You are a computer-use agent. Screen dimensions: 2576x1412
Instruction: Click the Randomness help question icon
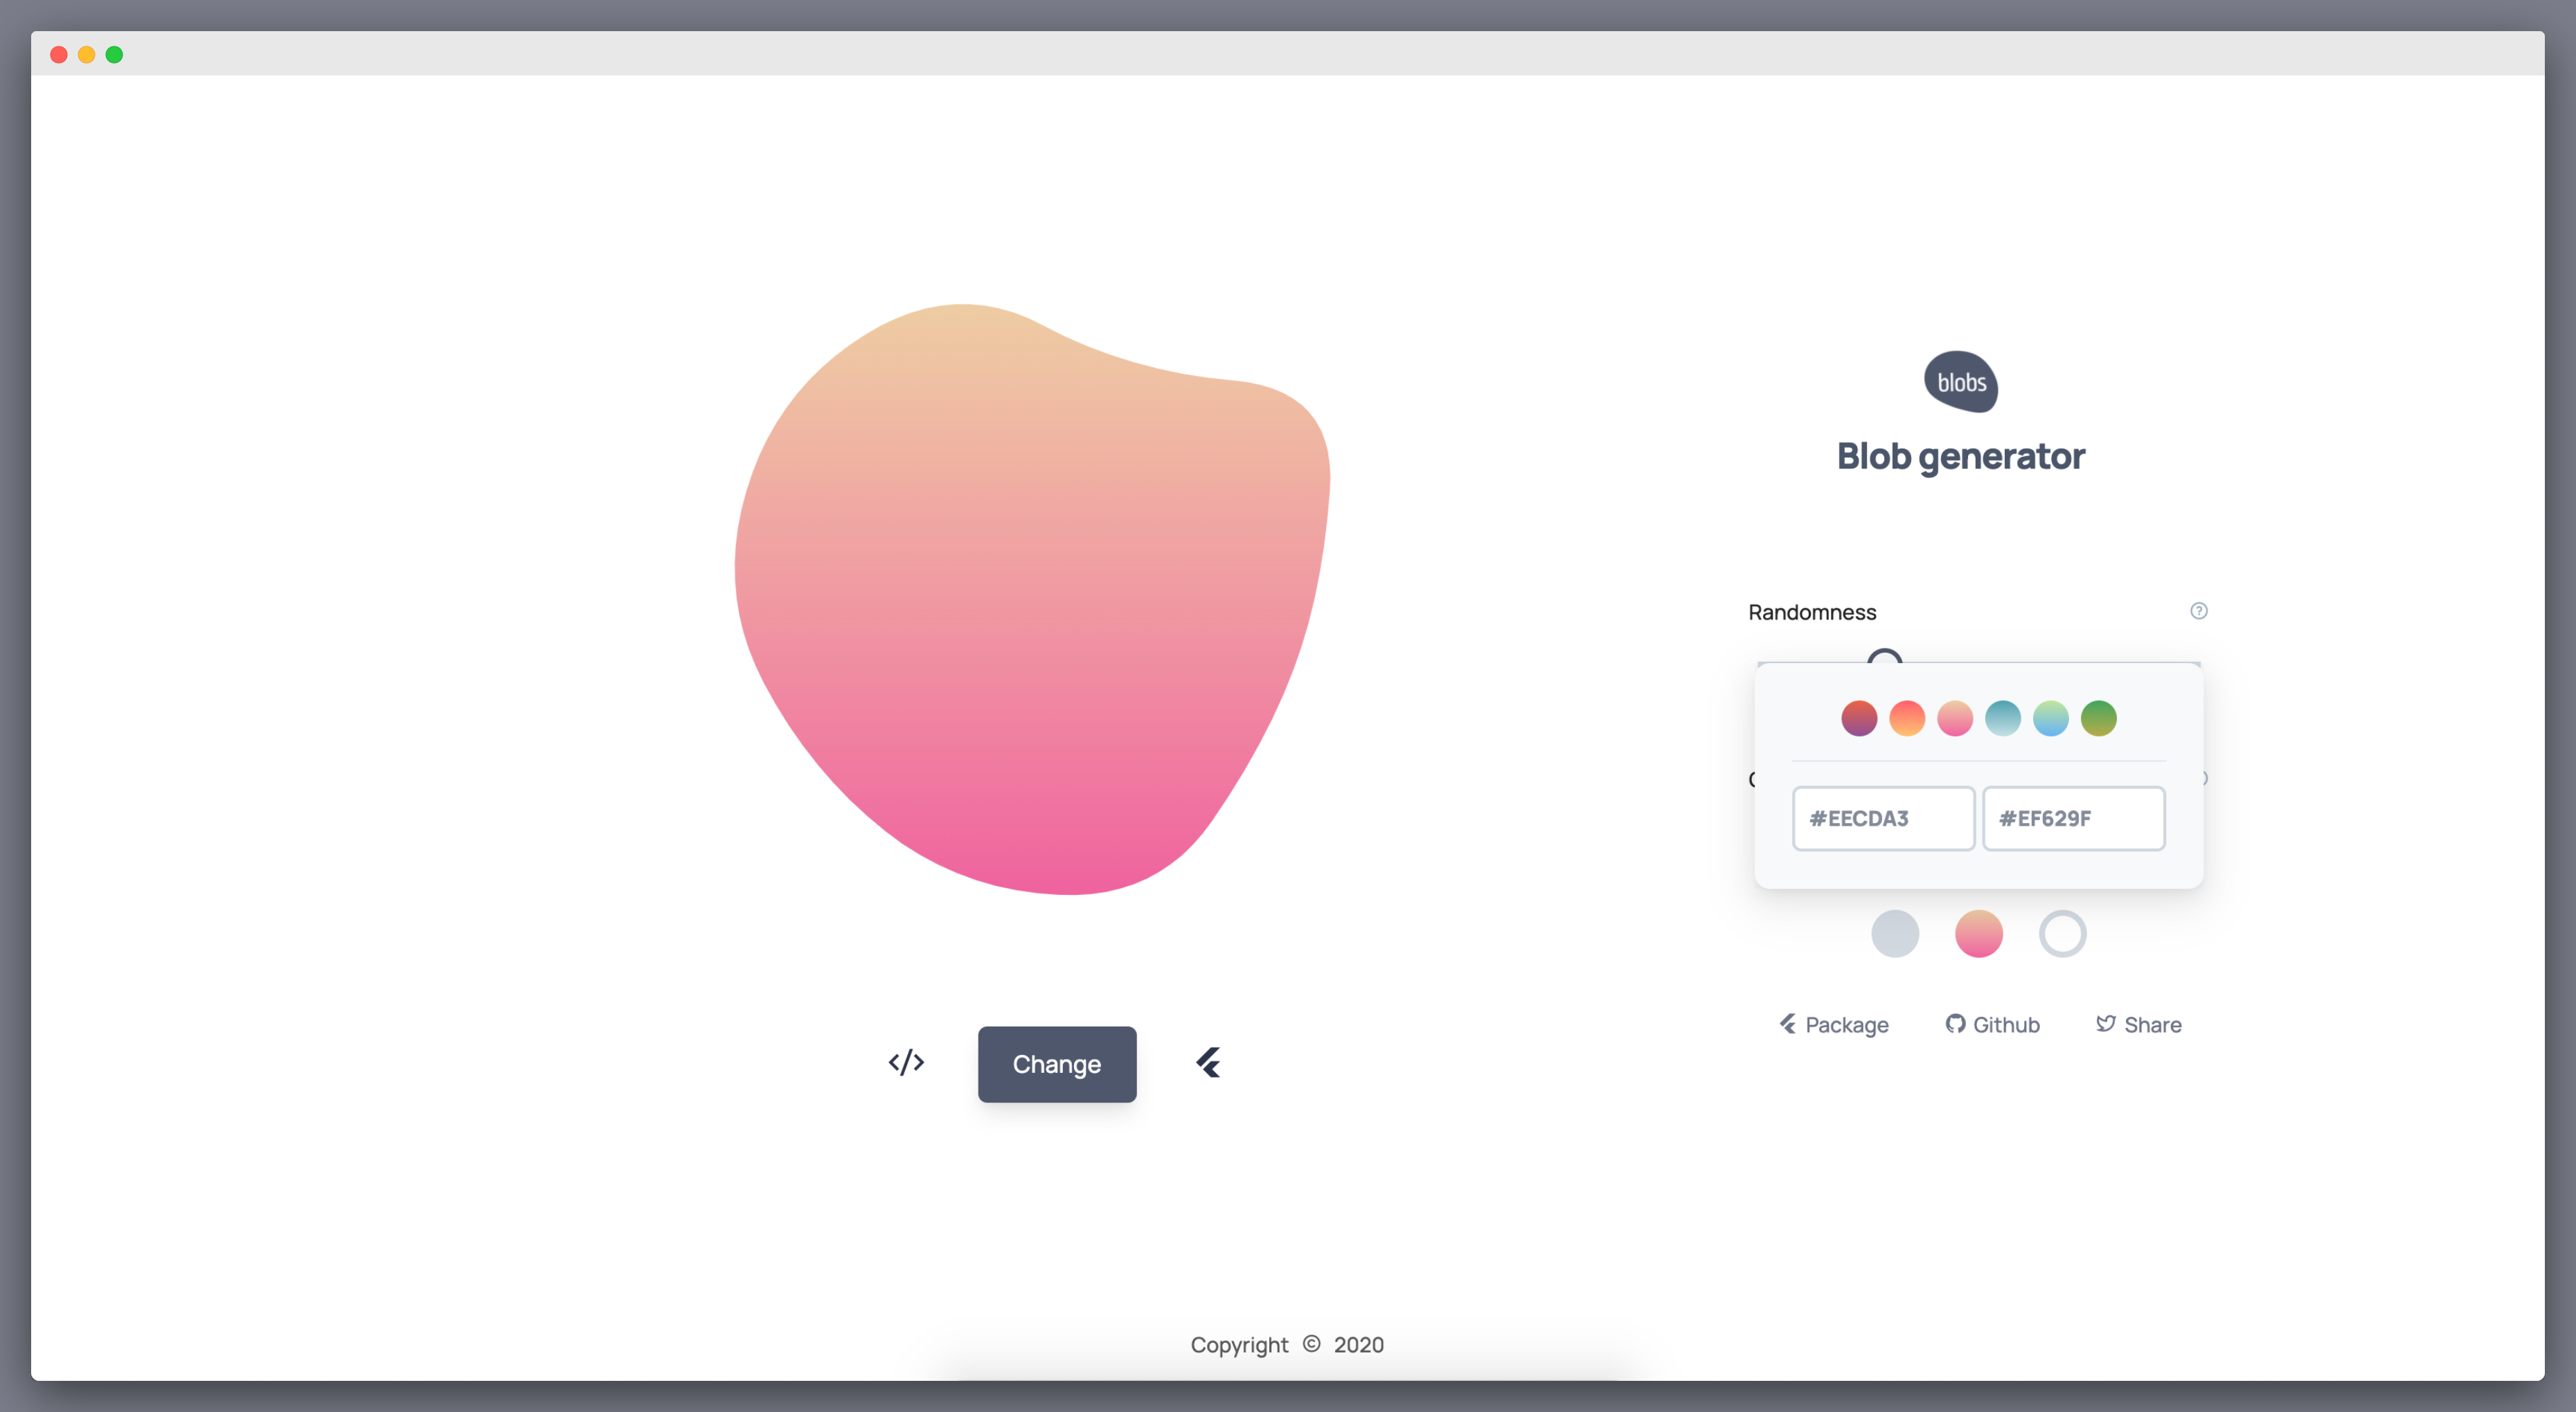pyautogui.click(x=2198, y=610)
